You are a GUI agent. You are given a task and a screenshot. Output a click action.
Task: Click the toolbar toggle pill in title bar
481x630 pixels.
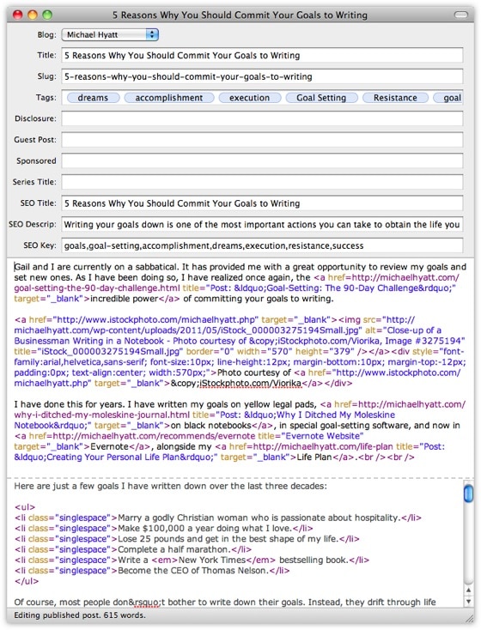coord(461,15)
